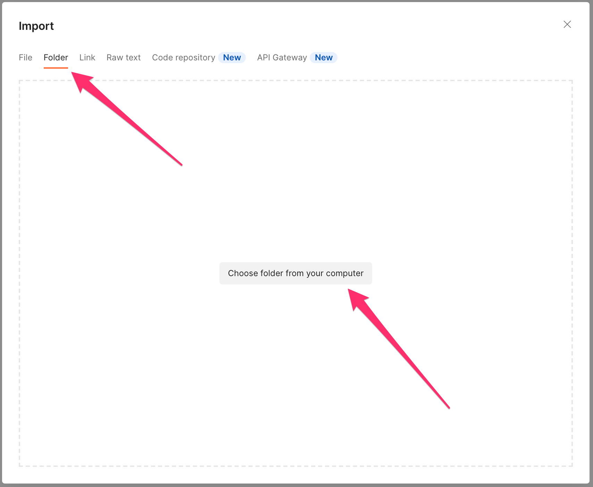Close the Import dialog
The height and width of the screenshot is (487, 593).
tap(567, 24)
